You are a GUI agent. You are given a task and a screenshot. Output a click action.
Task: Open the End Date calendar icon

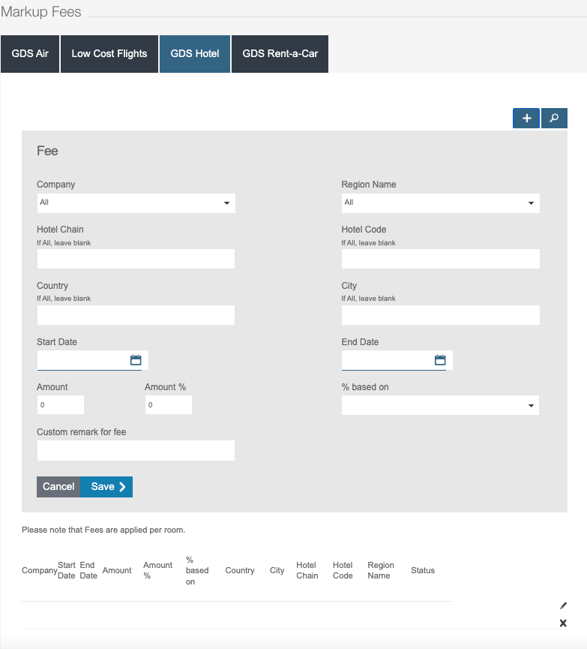[440, 360]
